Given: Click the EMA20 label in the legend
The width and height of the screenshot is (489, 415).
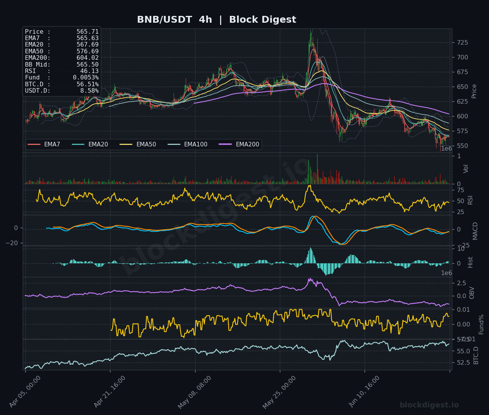Looking at the screenshot, I should click(x=98, y=145).
